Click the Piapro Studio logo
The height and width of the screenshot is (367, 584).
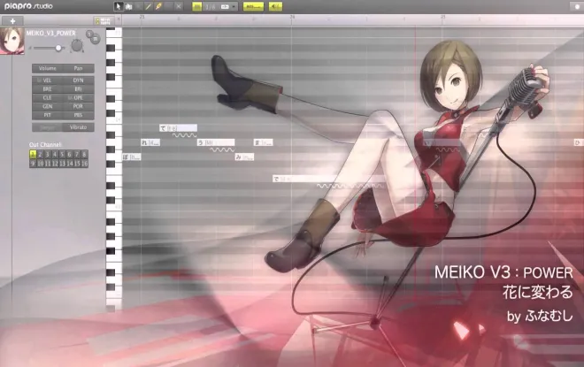28,6
